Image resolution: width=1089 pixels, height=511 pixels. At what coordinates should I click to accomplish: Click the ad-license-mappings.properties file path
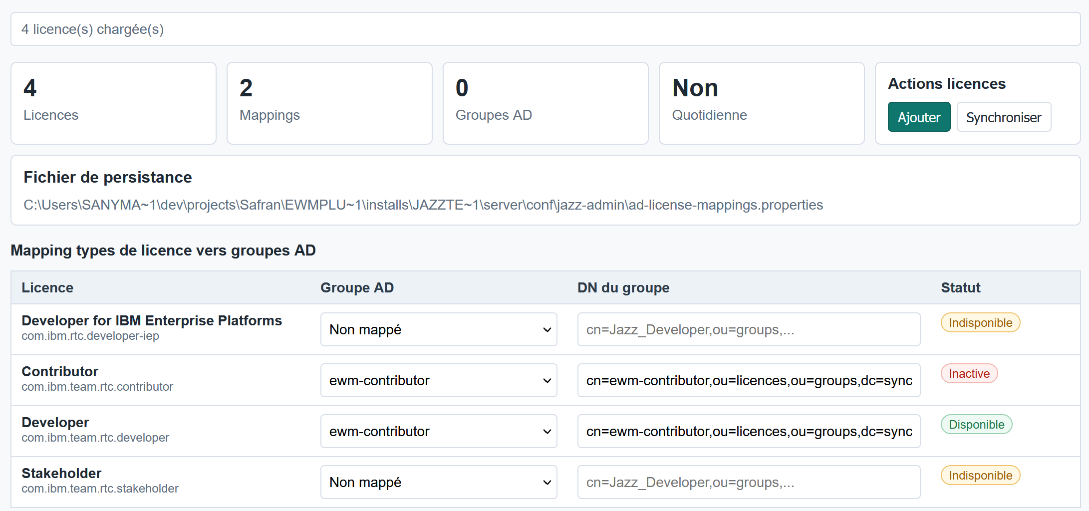pos(423,205)
